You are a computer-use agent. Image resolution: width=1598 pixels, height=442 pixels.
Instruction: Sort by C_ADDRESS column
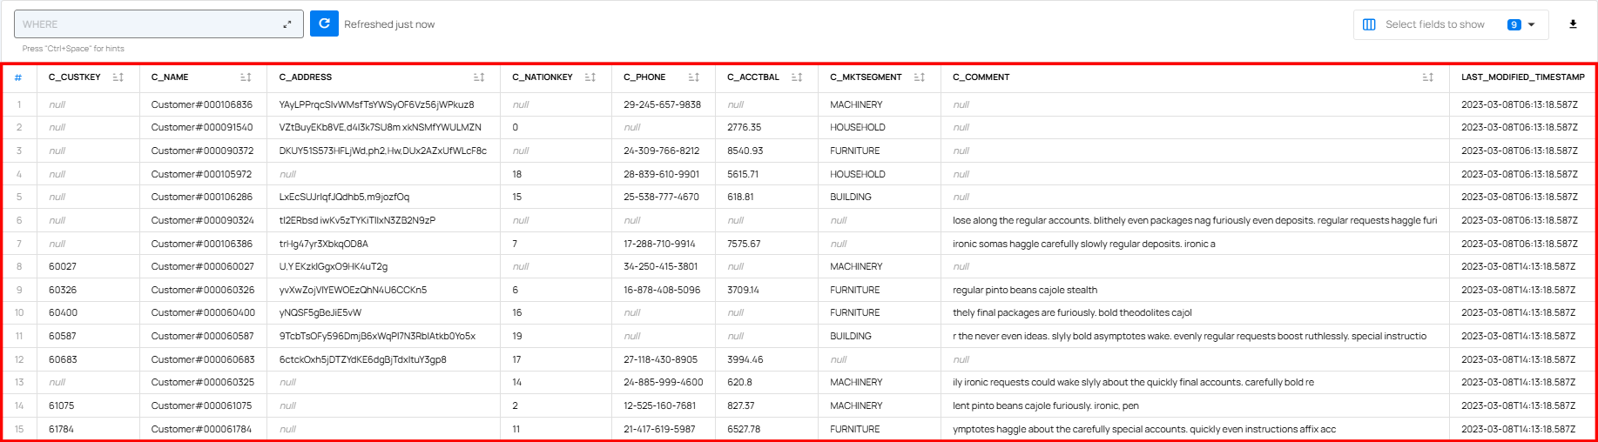tap(479, 77)
